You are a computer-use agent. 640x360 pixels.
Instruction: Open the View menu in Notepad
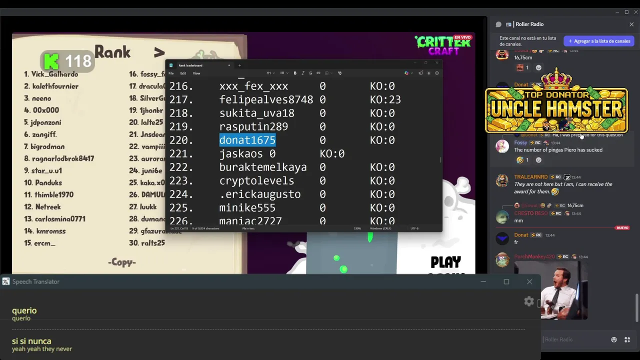(x=196, y=73)
